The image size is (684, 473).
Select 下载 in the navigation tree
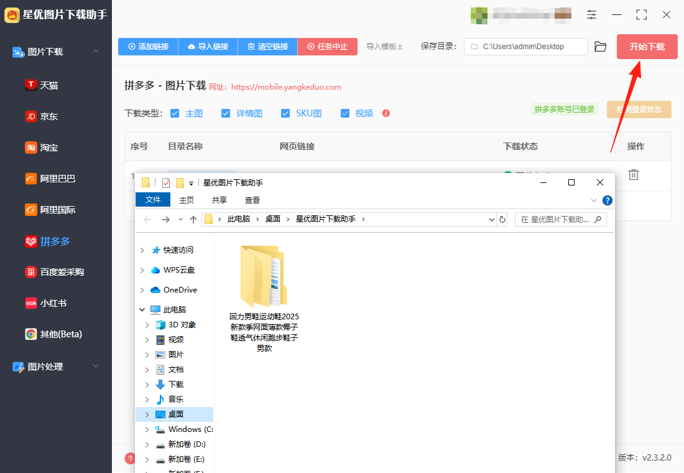pos(175,385)
